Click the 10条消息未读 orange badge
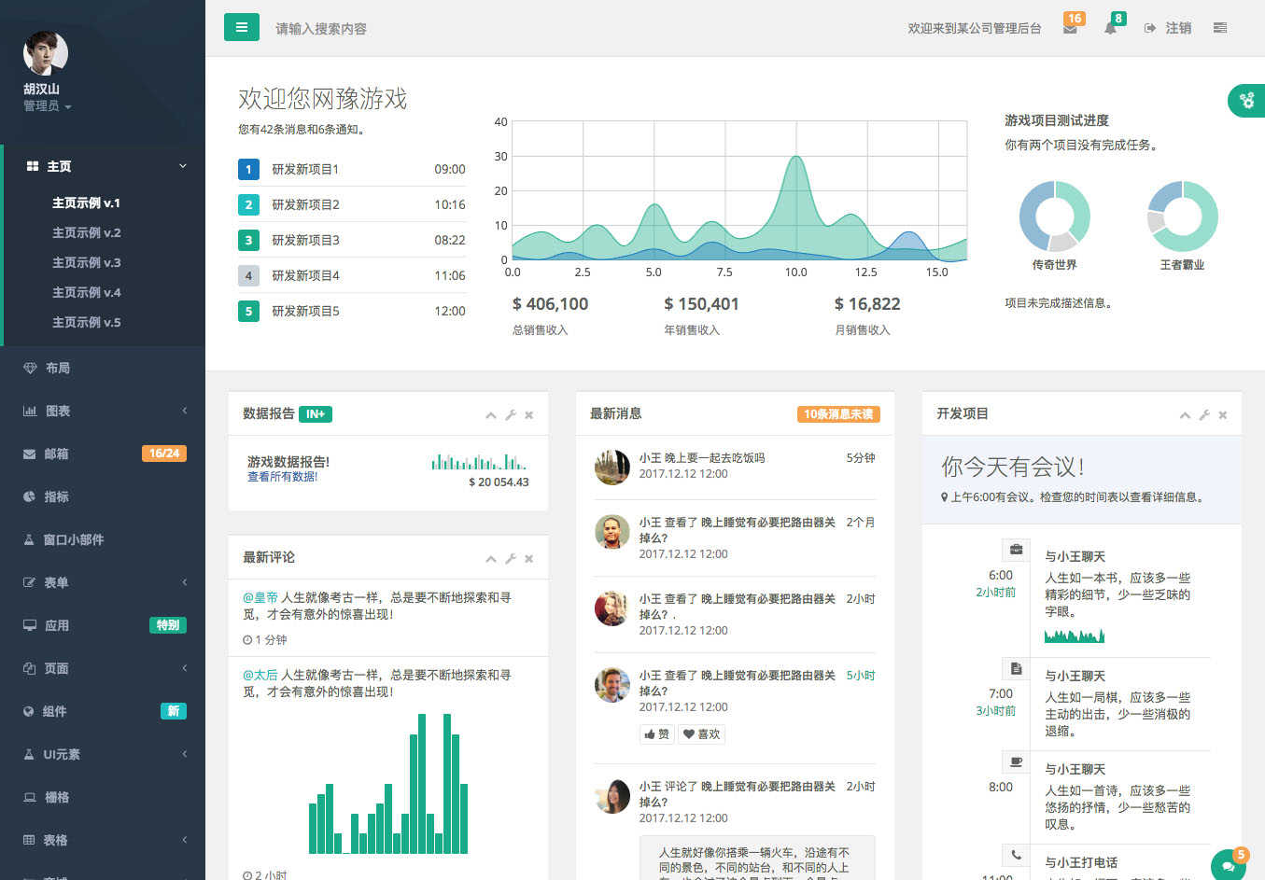This screenshot has width=1265, height=880. coord(838,414)
